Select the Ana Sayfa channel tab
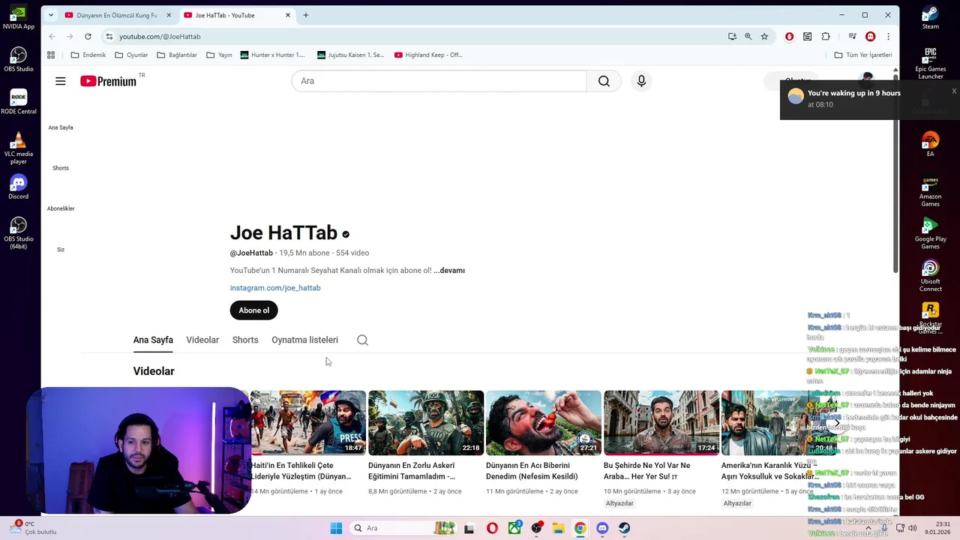Viewport: 960px width, 540px height. (x=153, y=340)
